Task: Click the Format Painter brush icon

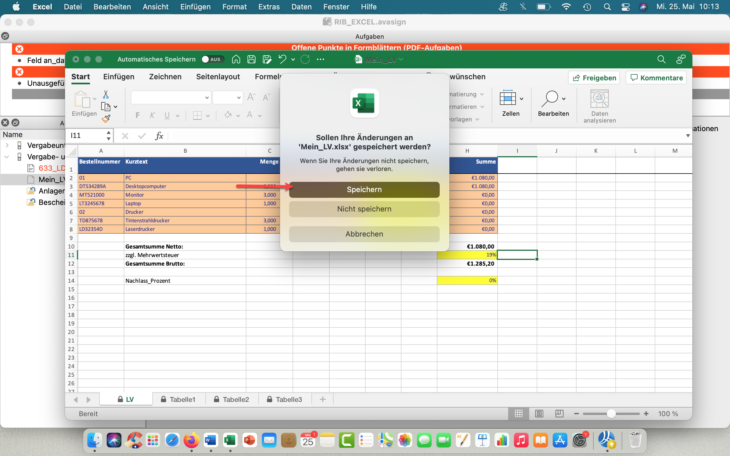Action: (x=106, y=119)
